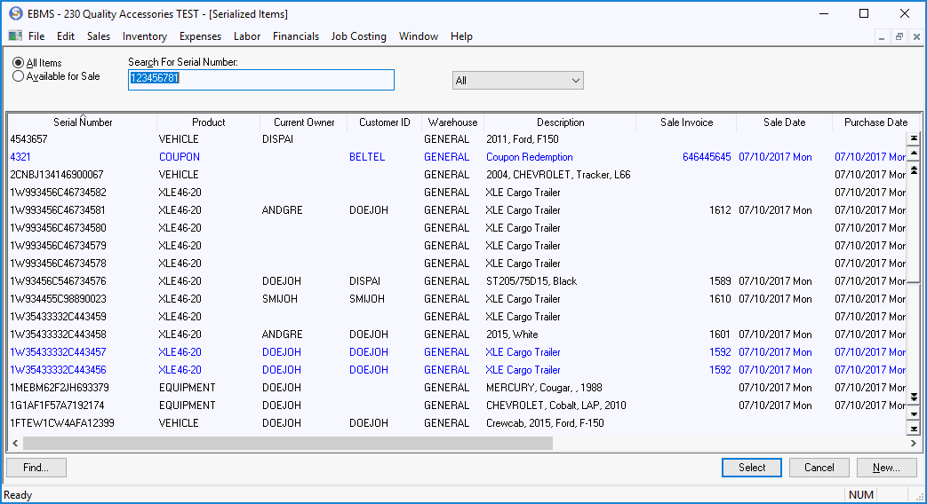927x504 pixels.
Task: Select the Available for Sale radio button
Action: pos(19,76)
